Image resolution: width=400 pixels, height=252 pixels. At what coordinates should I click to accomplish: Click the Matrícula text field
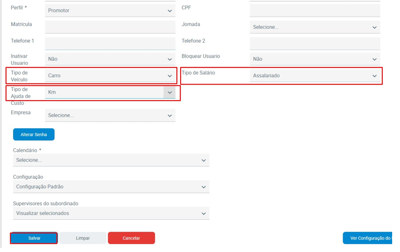click(110, 27)
